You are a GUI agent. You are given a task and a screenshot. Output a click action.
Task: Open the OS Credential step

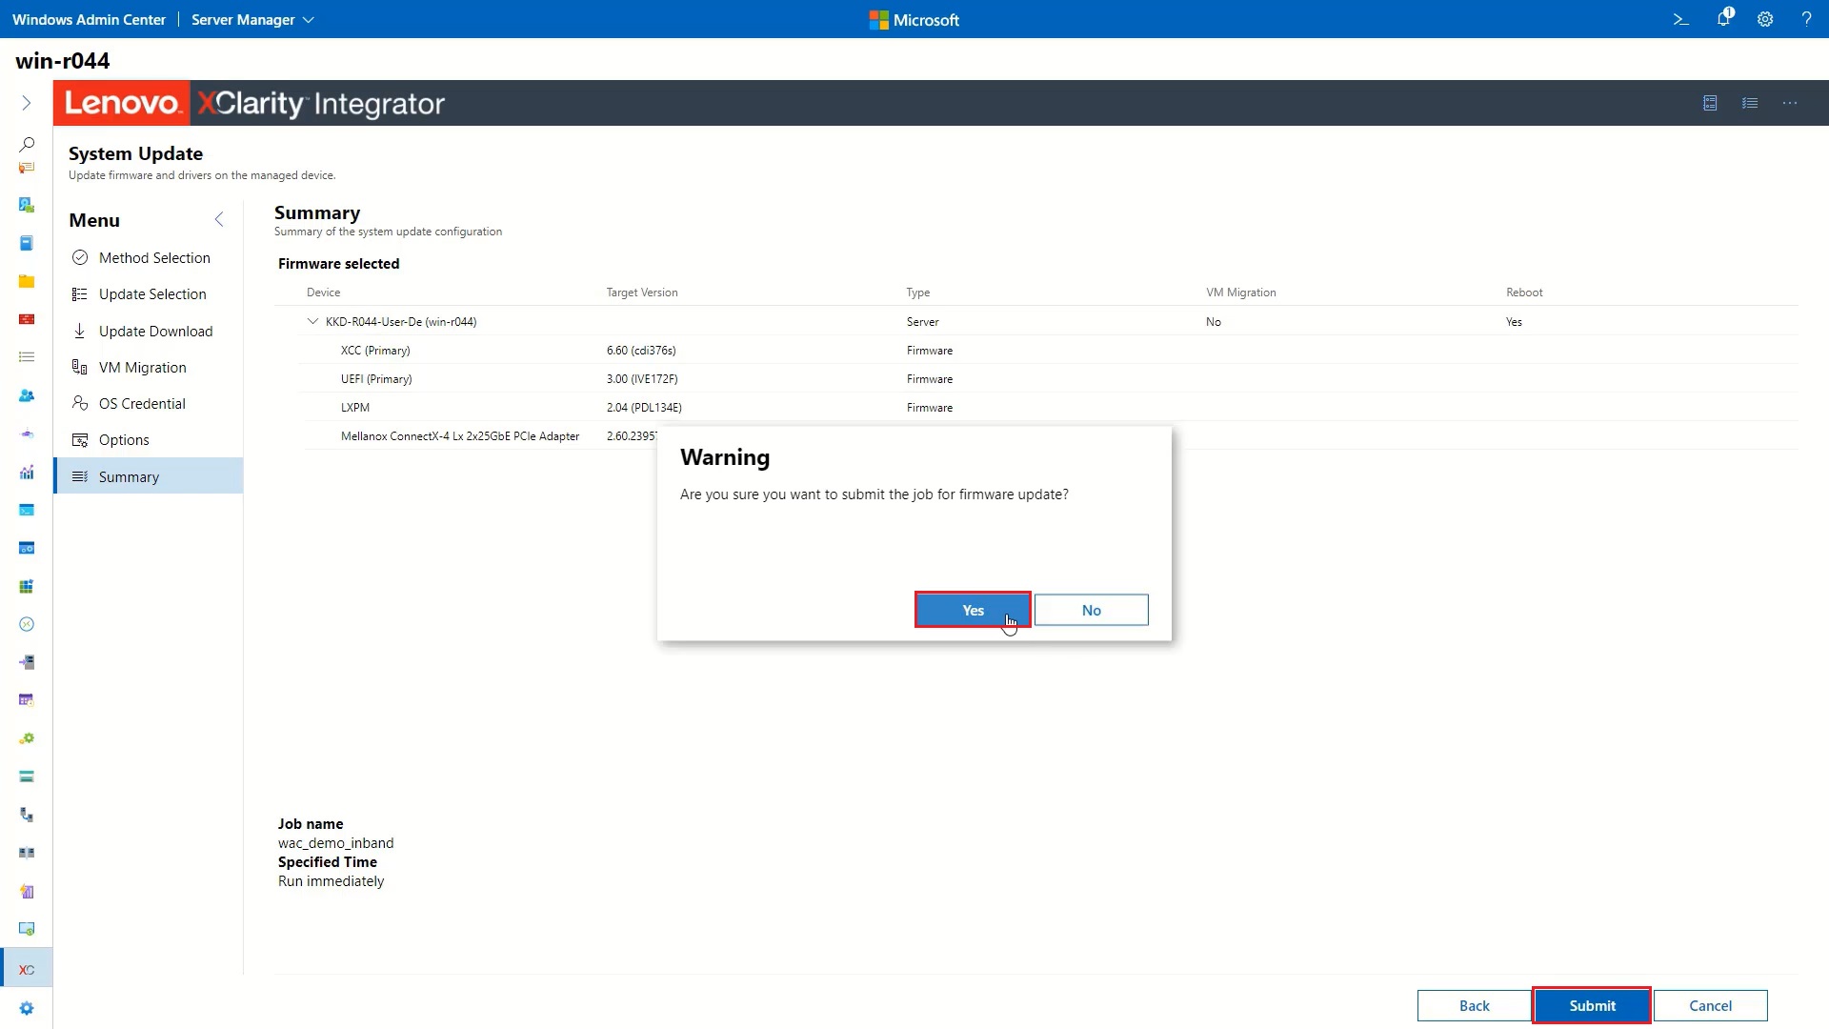(x=149, y=403)
